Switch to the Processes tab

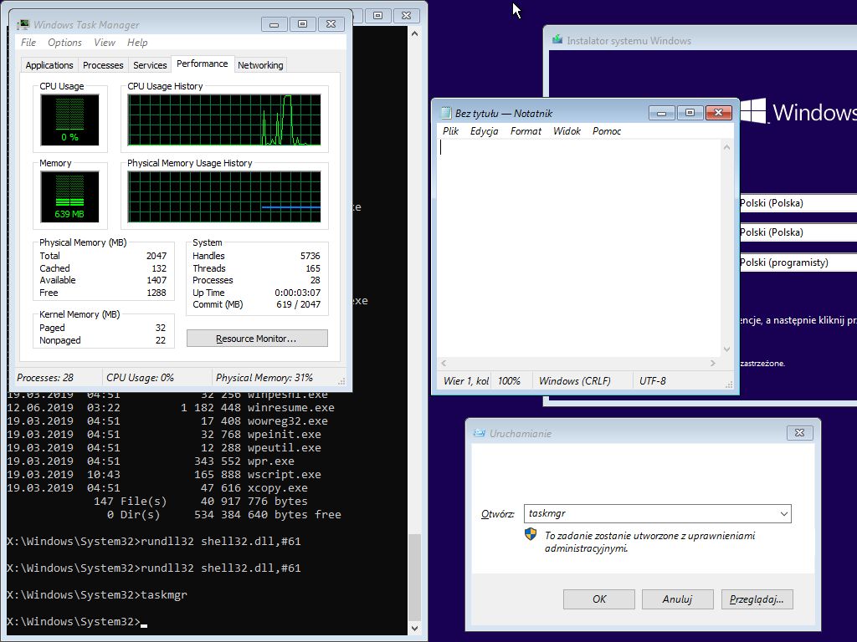tap(103, 65)
